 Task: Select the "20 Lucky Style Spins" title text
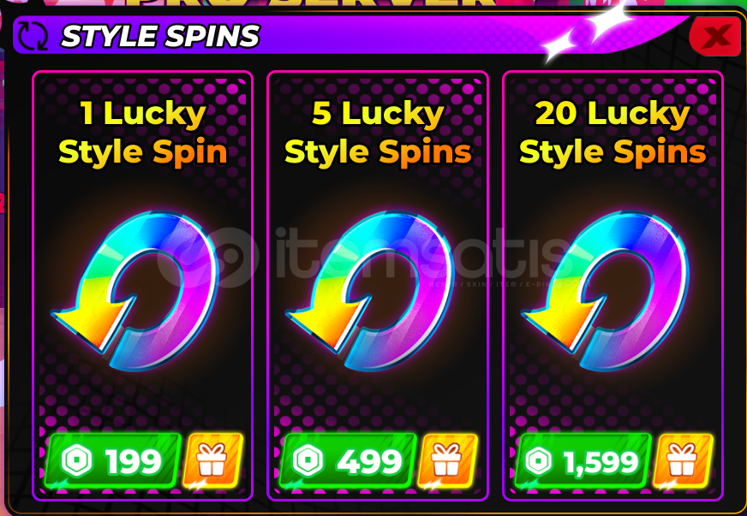point(613,133)
